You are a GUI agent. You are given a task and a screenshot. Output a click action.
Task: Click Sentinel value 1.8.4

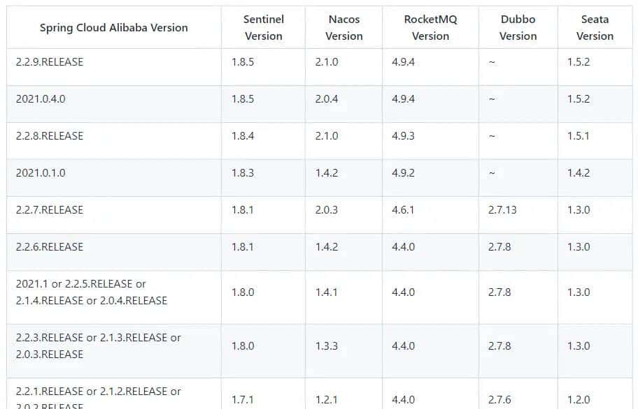243,136
